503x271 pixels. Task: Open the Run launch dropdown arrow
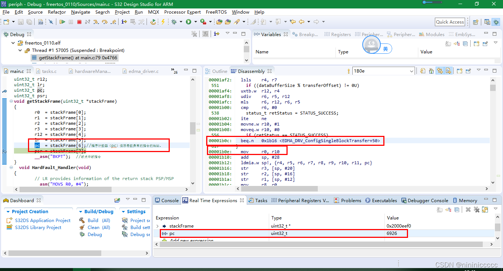coord(196,22)
